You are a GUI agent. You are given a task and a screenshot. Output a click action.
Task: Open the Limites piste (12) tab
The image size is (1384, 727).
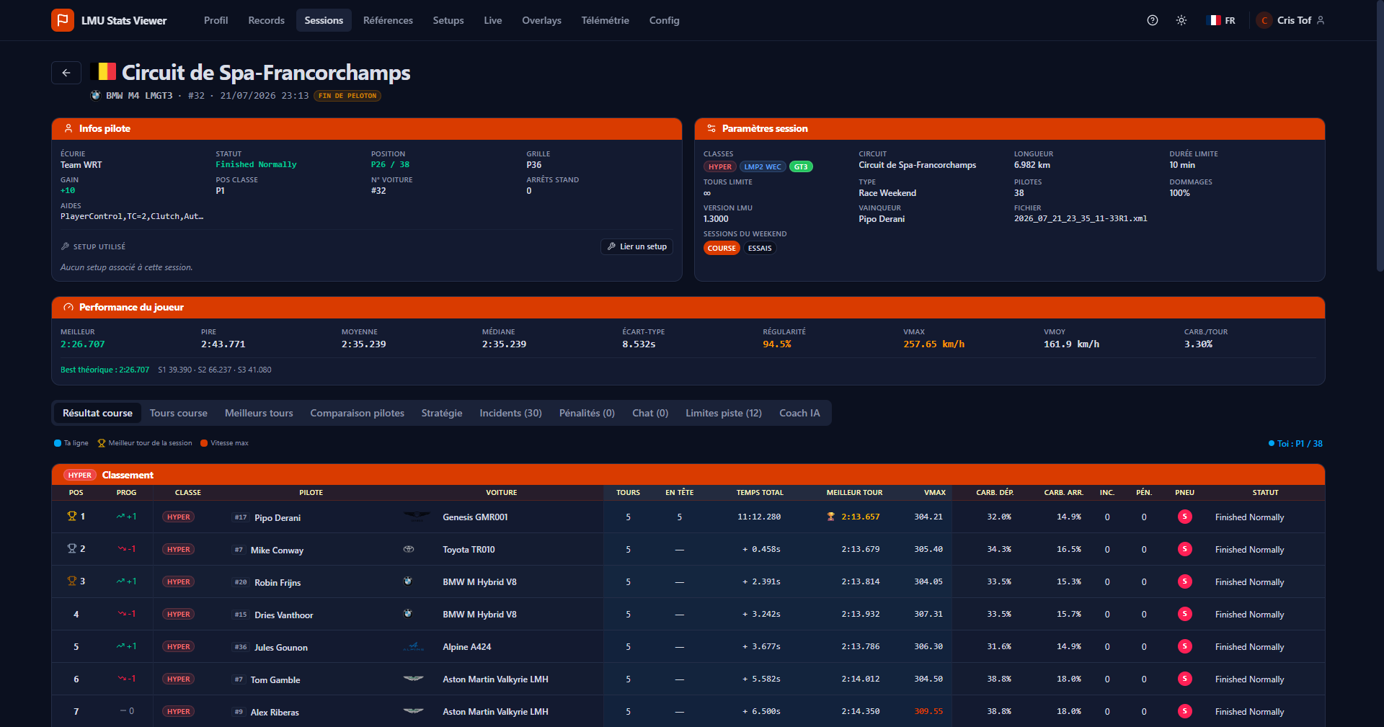coord(724,413)
